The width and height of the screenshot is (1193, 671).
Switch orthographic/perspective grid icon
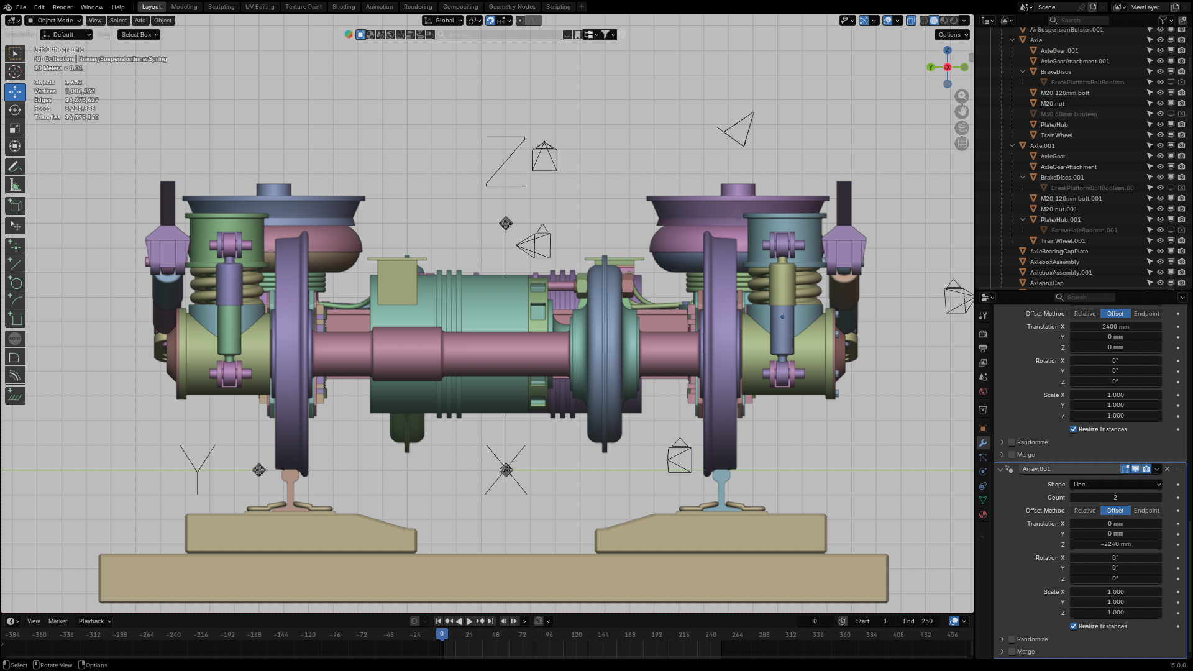[x=962, y=144]
